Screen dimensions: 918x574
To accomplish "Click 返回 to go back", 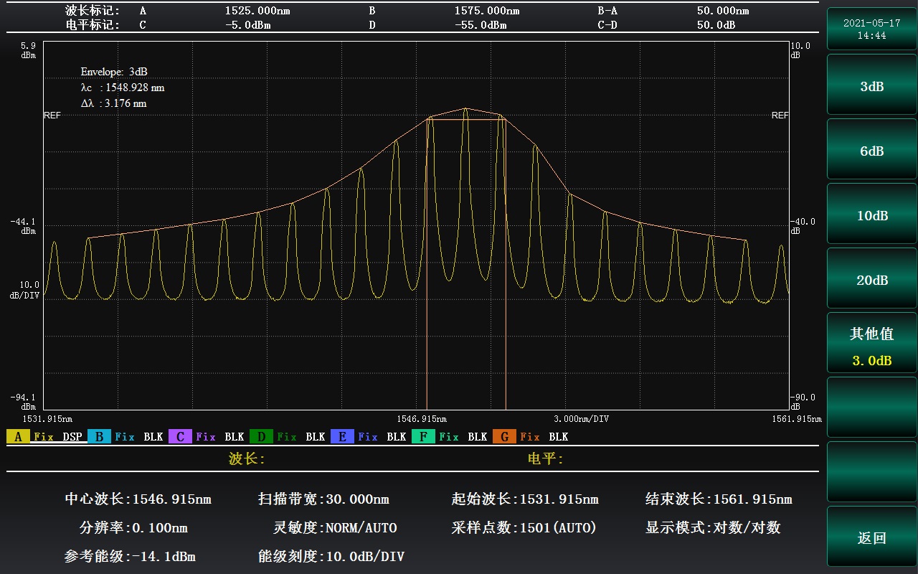I will click(x=871, y=538).
